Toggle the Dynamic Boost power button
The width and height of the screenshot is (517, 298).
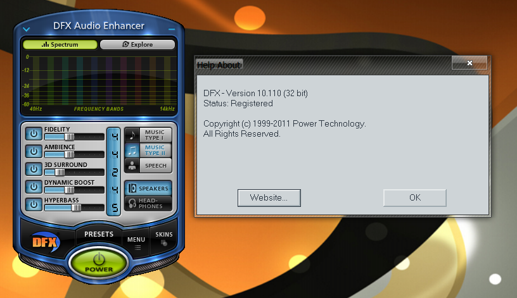click(x=34, y=187)
